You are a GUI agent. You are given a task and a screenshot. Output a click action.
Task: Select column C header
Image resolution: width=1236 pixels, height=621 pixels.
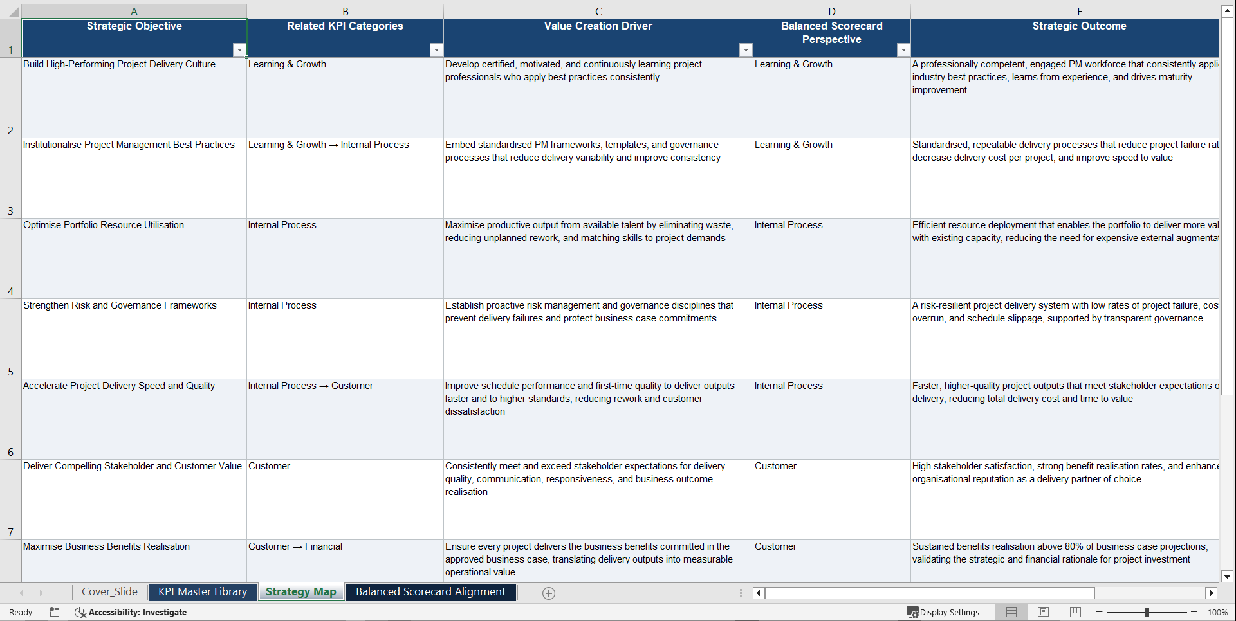[x=598, y=12]
